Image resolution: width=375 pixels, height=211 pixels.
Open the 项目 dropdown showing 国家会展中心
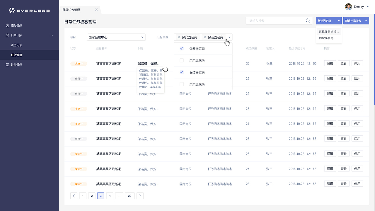(x=116, y=37)
